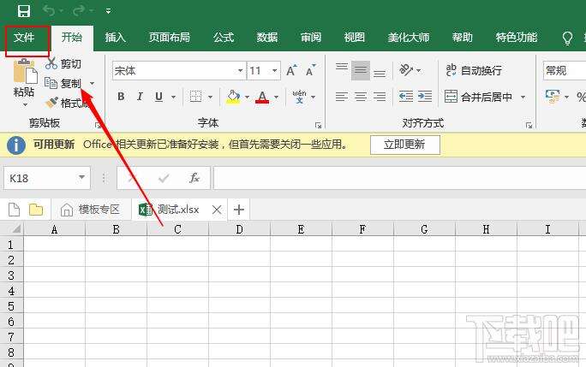Click the Cut scissors icon
Image resolution: width=586 pixels, height=367 pixels.
point(51,64)
